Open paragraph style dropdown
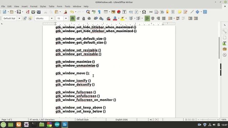The width and height of the screenshot is (228, 128). 19,18
